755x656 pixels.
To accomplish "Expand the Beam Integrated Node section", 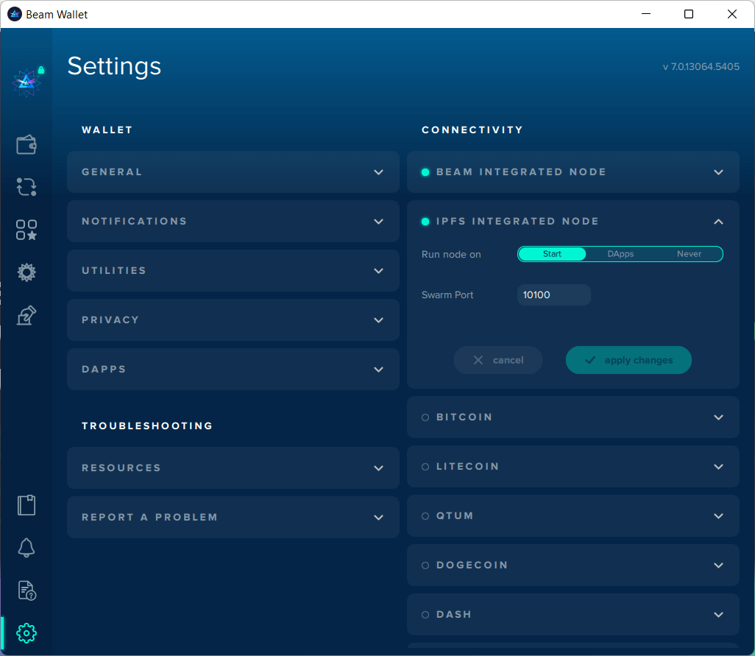I will click(x=573, y=172).
